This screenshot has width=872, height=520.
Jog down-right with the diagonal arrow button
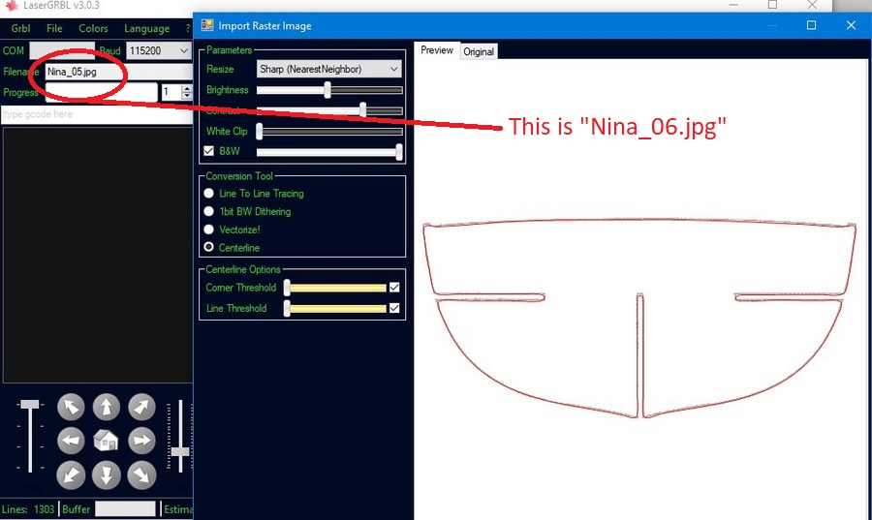[x=141, y=475]
